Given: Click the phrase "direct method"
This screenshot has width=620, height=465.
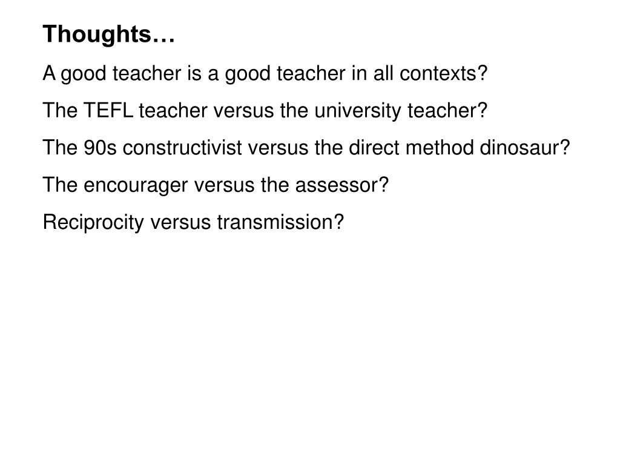Looking at the screenshot, I should pos(411,148).
